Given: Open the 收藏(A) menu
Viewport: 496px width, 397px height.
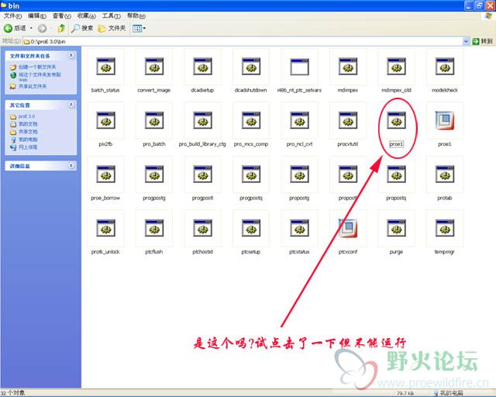Looking at the screenshot, I should (x=86, y=16).
